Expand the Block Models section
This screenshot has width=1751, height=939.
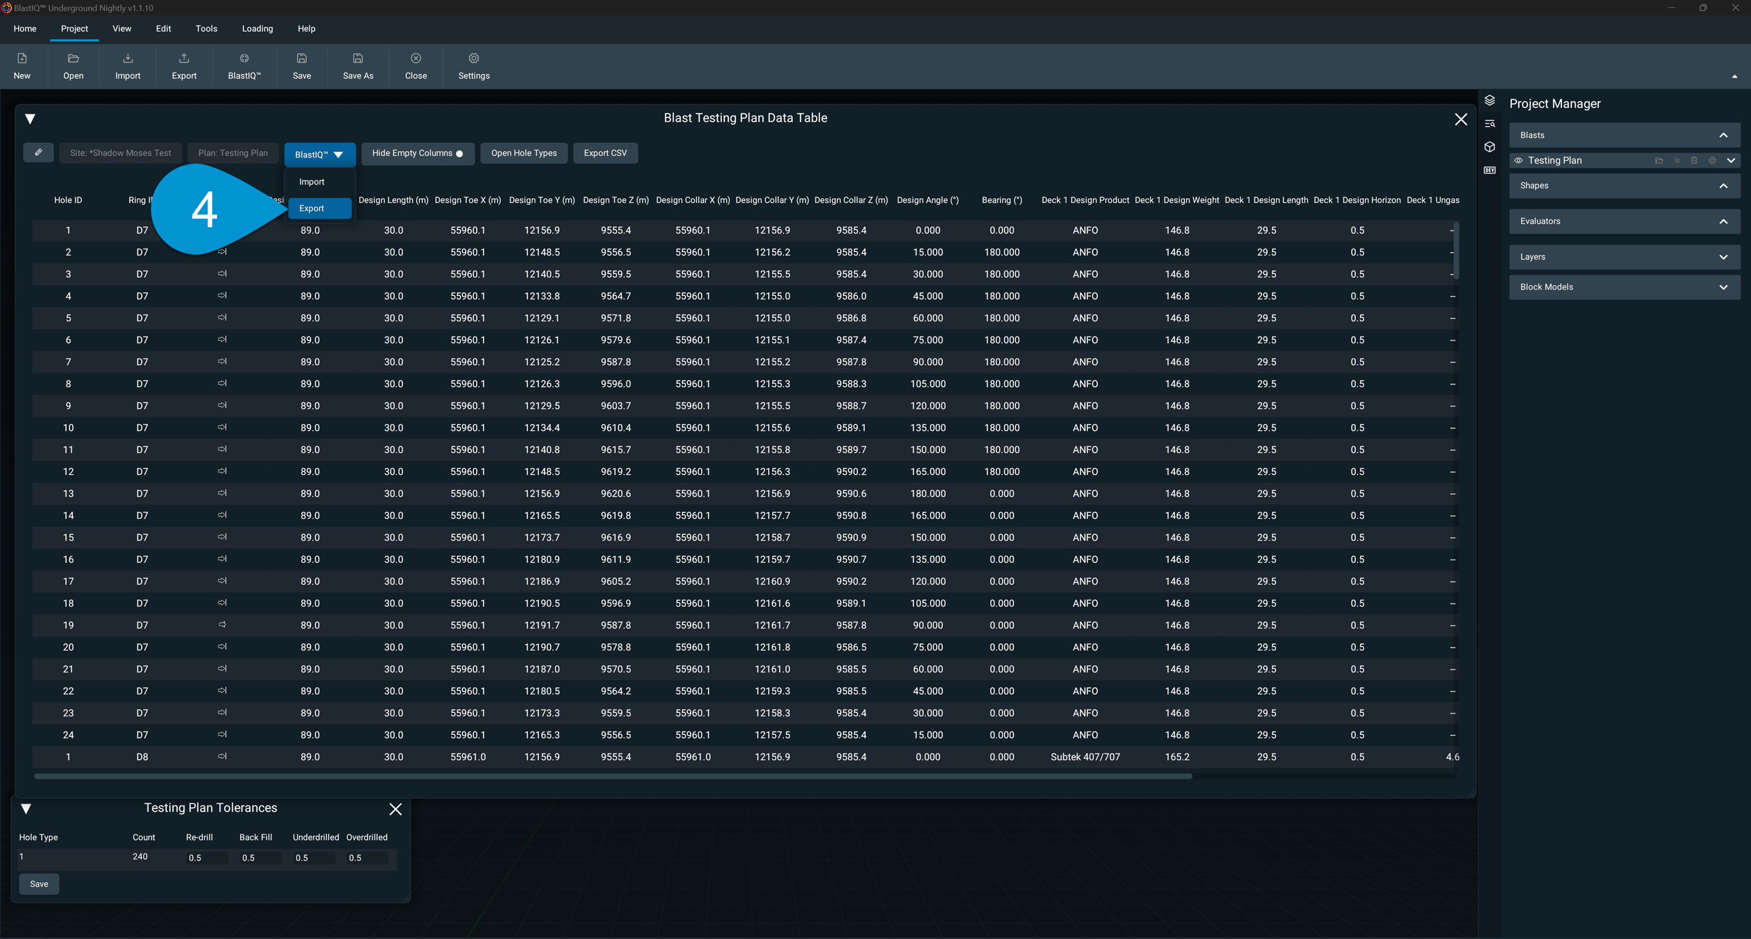1723,287
